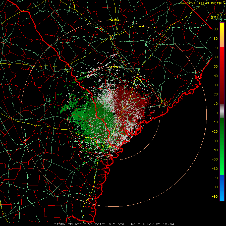
Task: Select the 30 value on the velocity scale
Action: click(x=216, y=85)
